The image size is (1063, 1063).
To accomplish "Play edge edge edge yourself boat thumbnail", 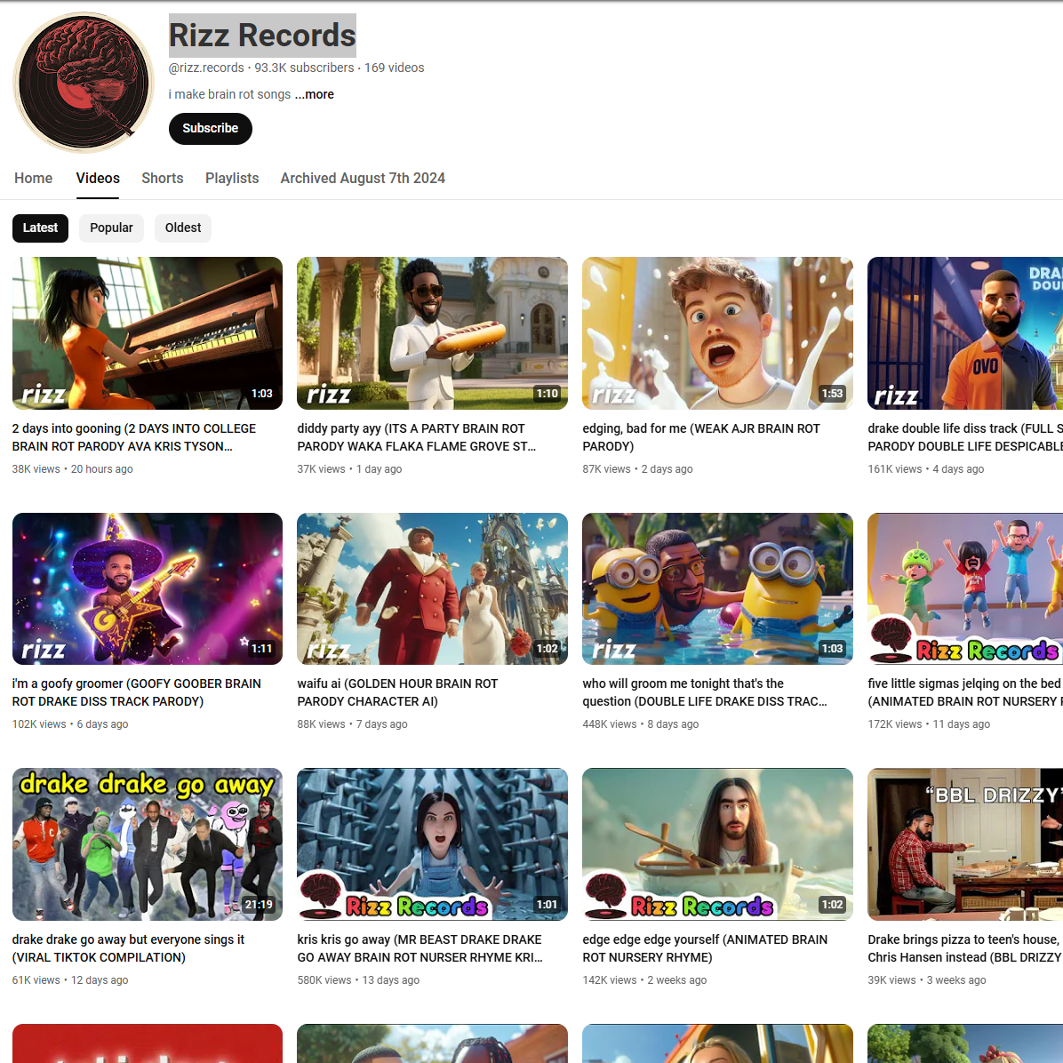I will click(x=717, y=844).
